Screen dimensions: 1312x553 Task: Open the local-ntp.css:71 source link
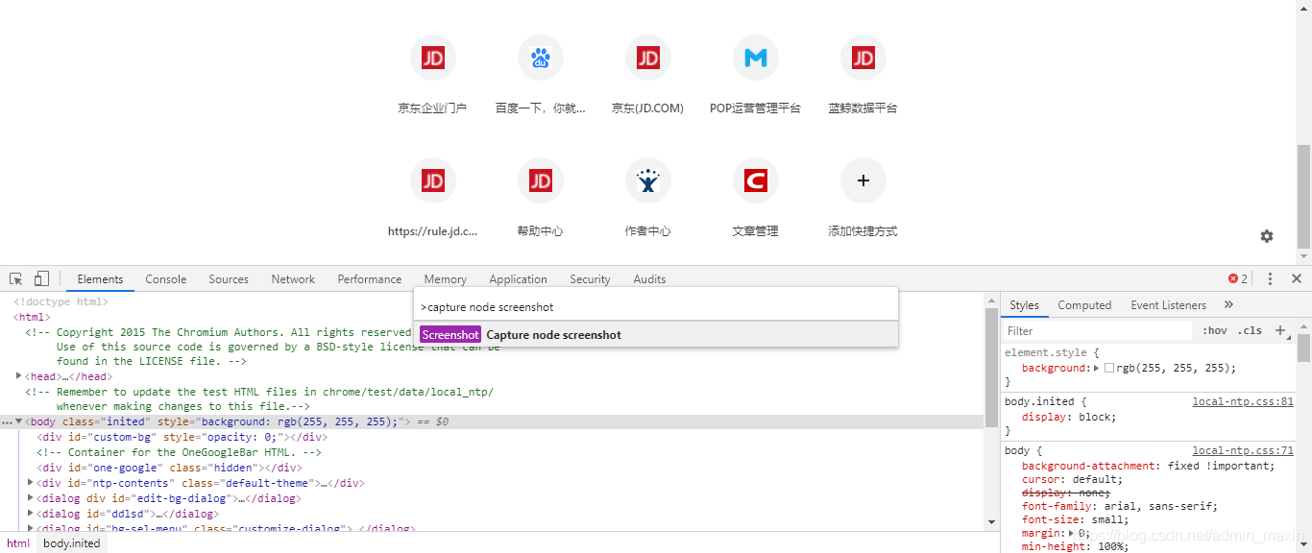[x=1243, y=450]
